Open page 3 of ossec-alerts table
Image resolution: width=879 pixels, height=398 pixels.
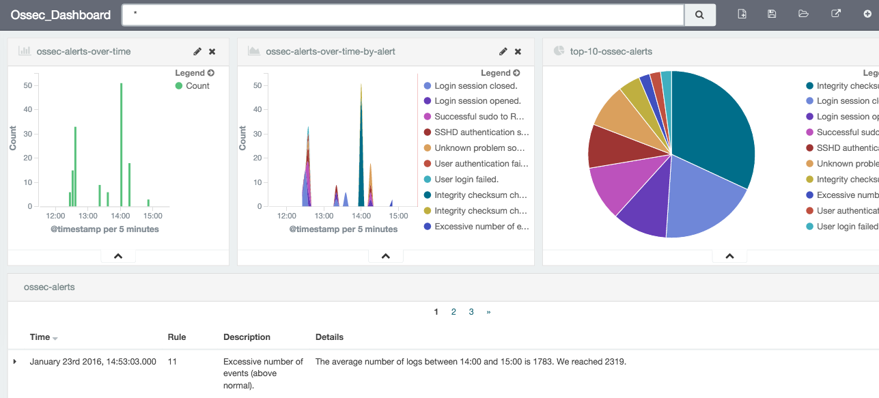click(x=471, y=312)
